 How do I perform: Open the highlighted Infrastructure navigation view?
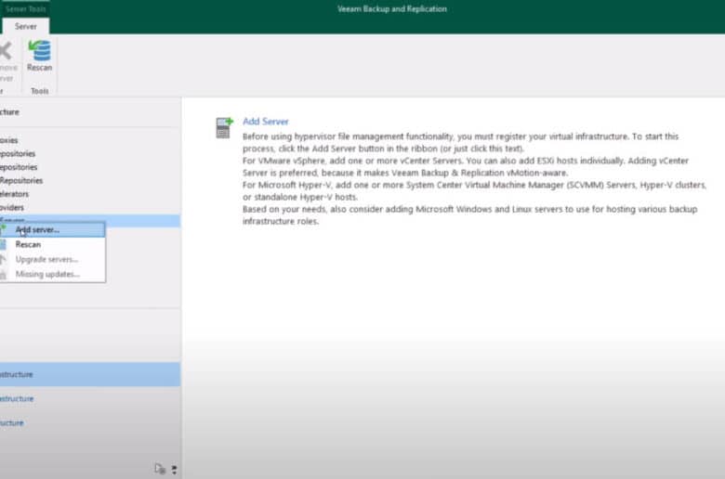[x=90, y=374]
